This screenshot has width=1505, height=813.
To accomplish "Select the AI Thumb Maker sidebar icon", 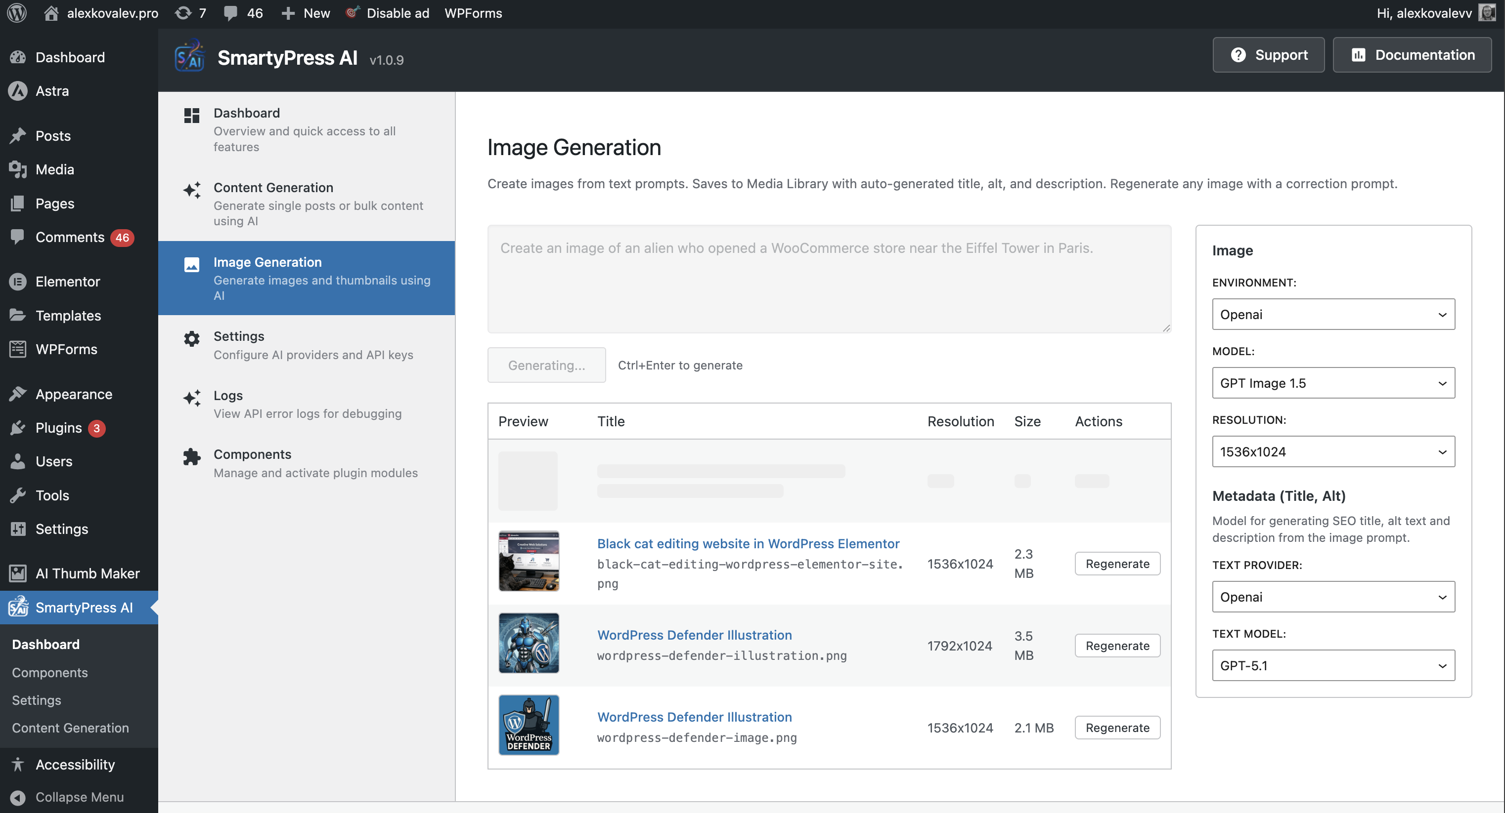I will (17, 573).
